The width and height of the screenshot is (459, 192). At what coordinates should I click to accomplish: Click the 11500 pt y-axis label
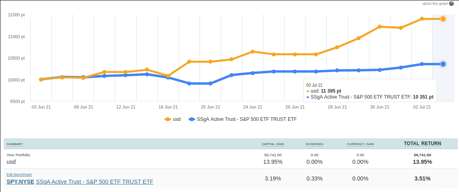pos(16,15)
